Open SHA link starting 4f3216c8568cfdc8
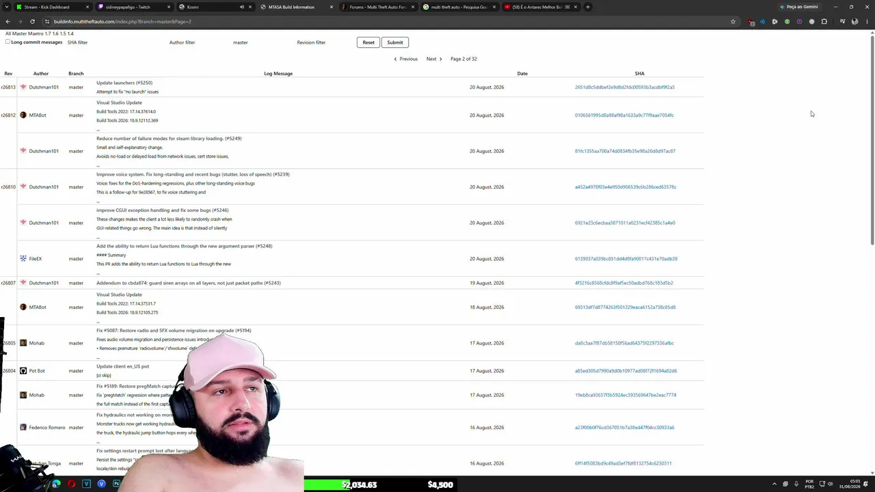This screenshot has height=492, width=875. tap(623, 283)
